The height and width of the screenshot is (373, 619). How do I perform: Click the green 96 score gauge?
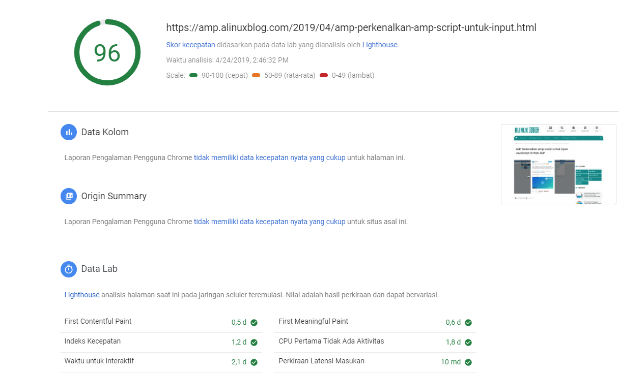coord(107,52)
